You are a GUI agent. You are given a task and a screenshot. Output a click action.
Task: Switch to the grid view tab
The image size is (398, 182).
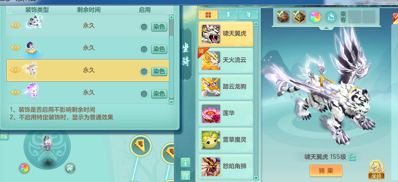point(208,15)
